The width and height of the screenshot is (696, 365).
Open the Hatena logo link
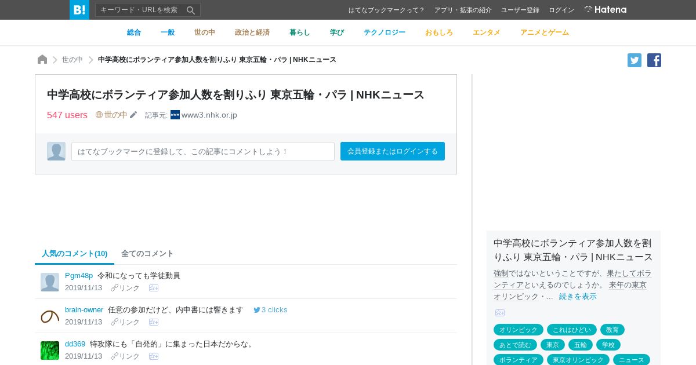[x=605, y=9]
